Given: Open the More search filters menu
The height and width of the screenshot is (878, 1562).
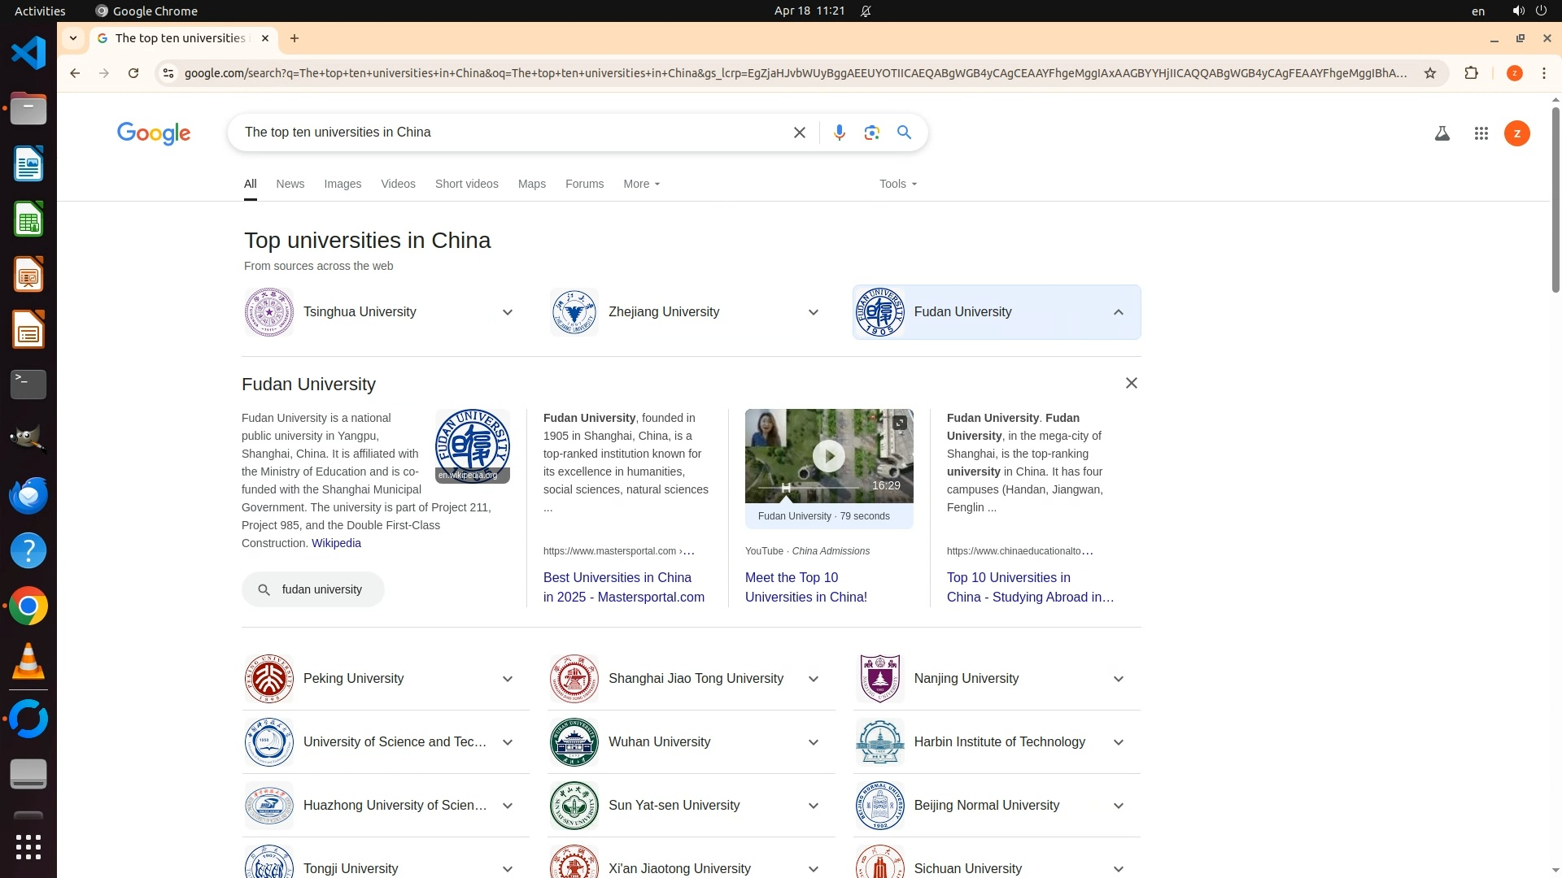Looking at the screenshot, I should click(641, 184).
